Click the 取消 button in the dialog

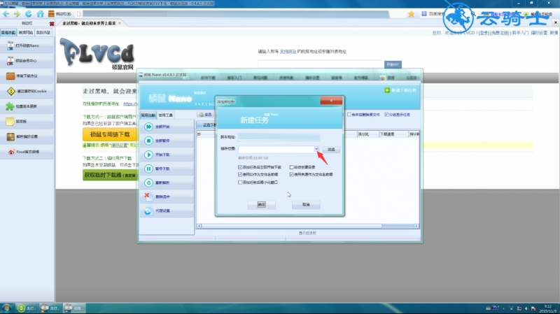[306, 204]
